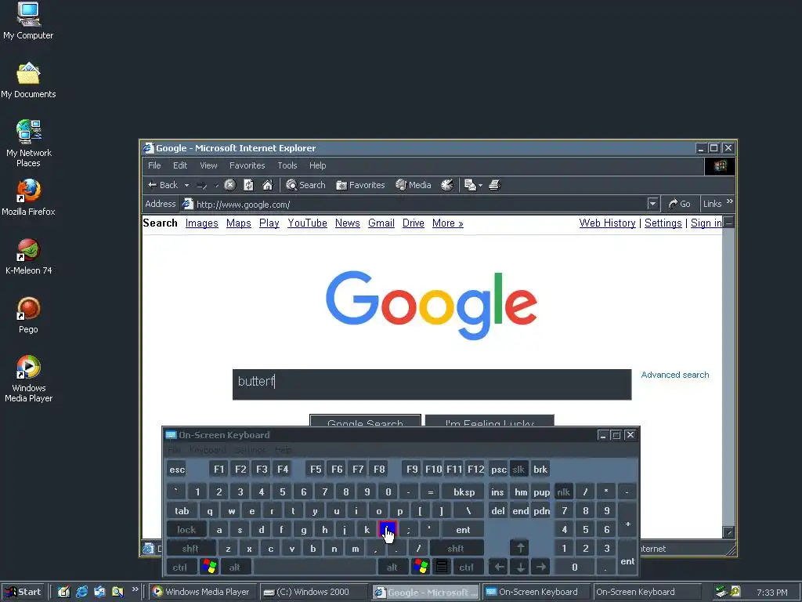Viewport: 802px width, 602px height.
Task: Open My Computer desktop icon
Action: 28,21
